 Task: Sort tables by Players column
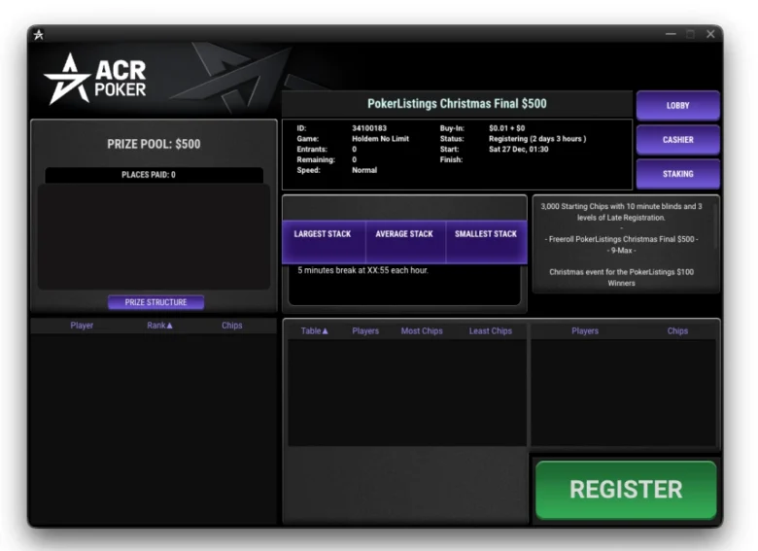click(x=365, y=331)
